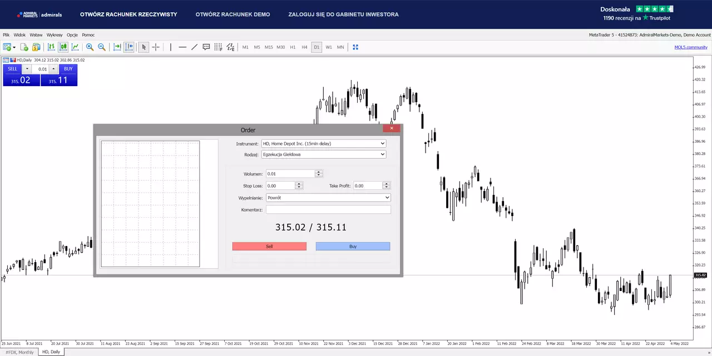
Task: Draw a trendline with the toolbar tool
Action: (194, 47)
